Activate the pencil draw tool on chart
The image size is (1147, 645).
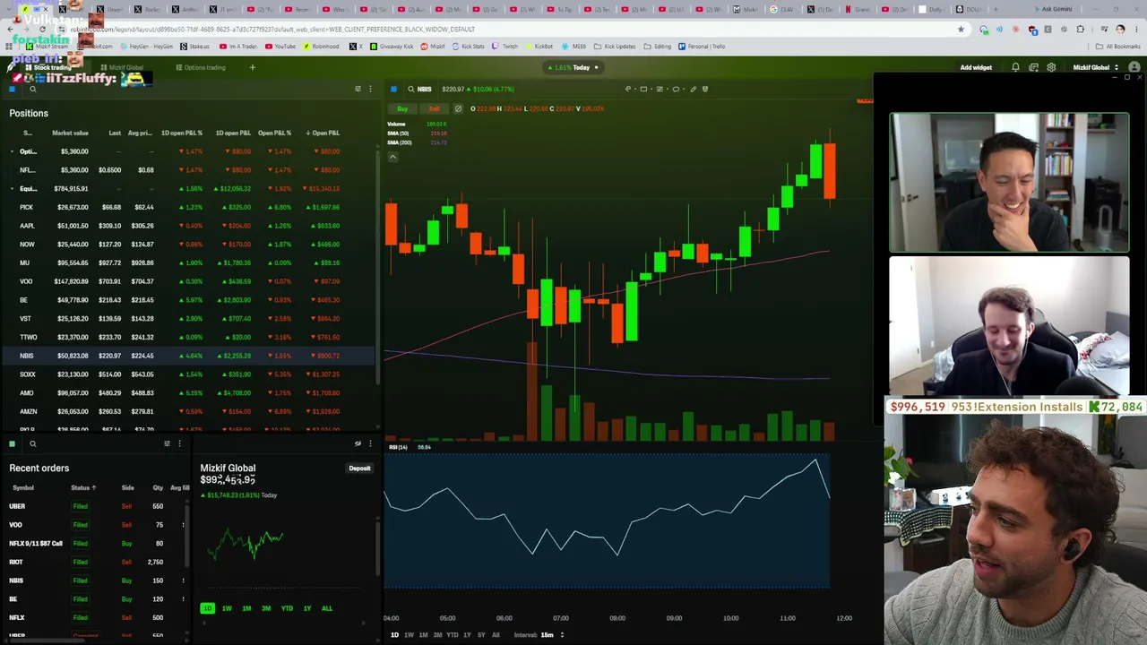[x=693, y=89]
